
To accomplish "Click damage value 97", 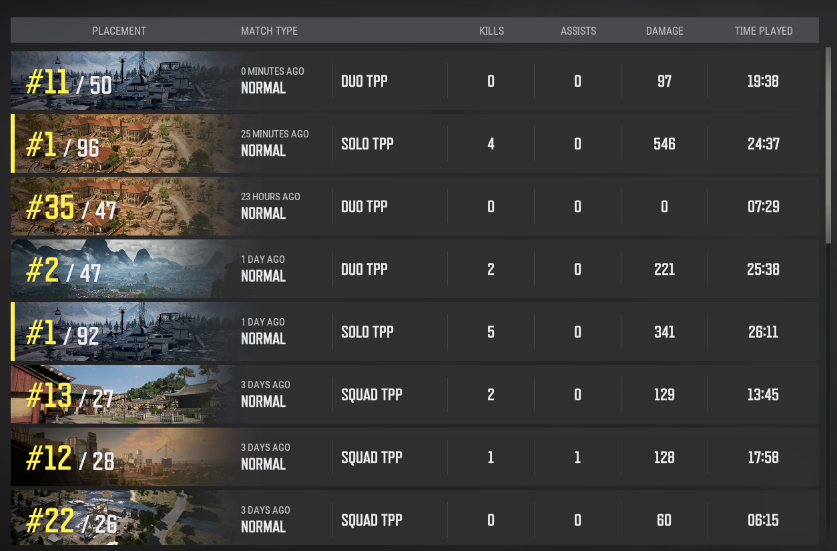I will (x=664, y=81).
